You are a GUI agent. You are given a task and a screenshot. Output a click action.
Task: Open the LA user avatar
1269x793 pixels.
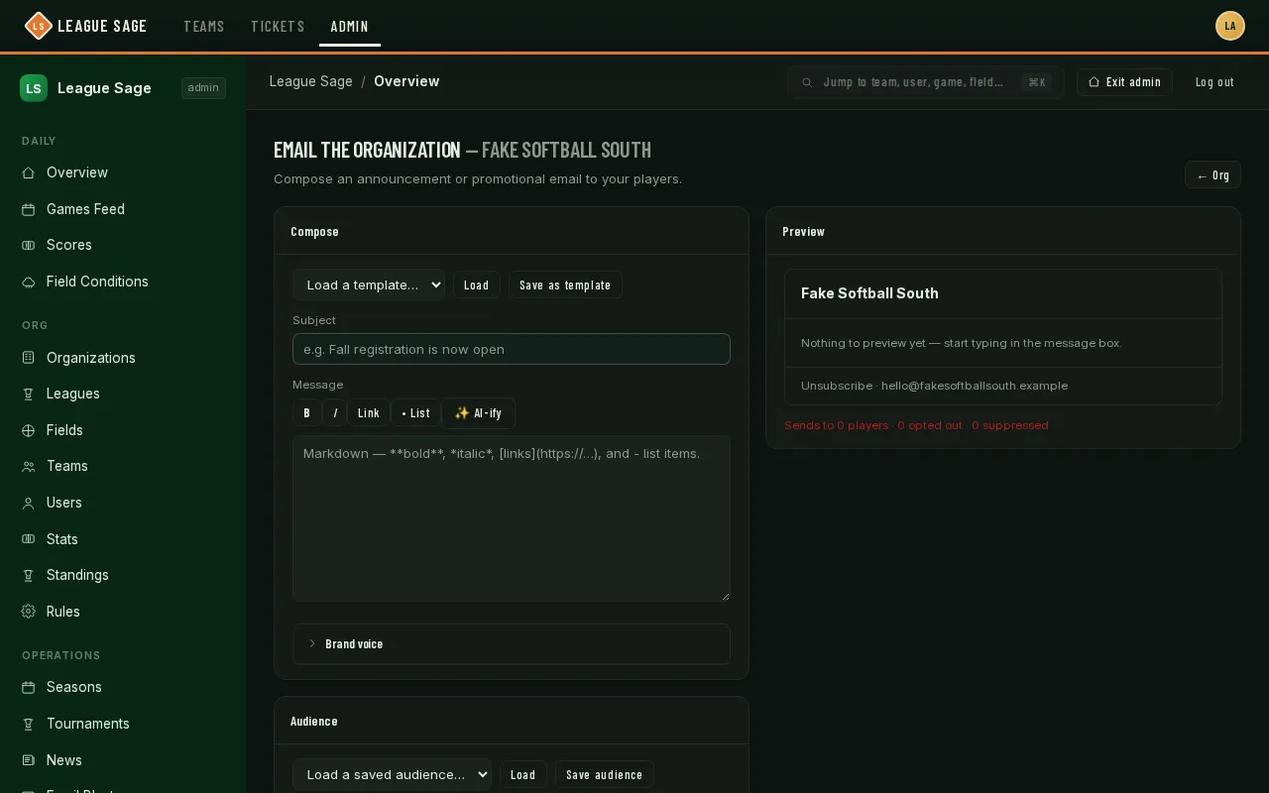(x=1230, y=26)
